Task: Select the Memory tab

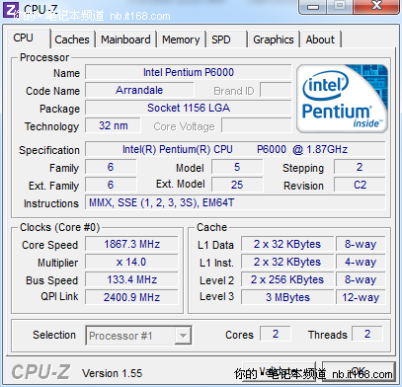Action: pyautogui.click(x=181, y=39)
